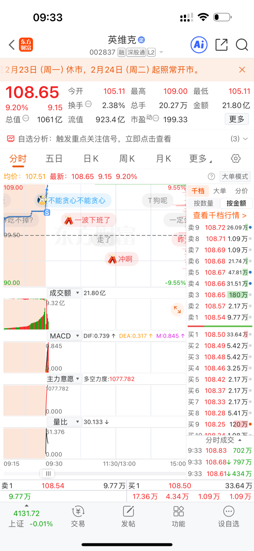254x551 pixels.
Task: Open the 交易 trade icon
Action: point(78,516)
